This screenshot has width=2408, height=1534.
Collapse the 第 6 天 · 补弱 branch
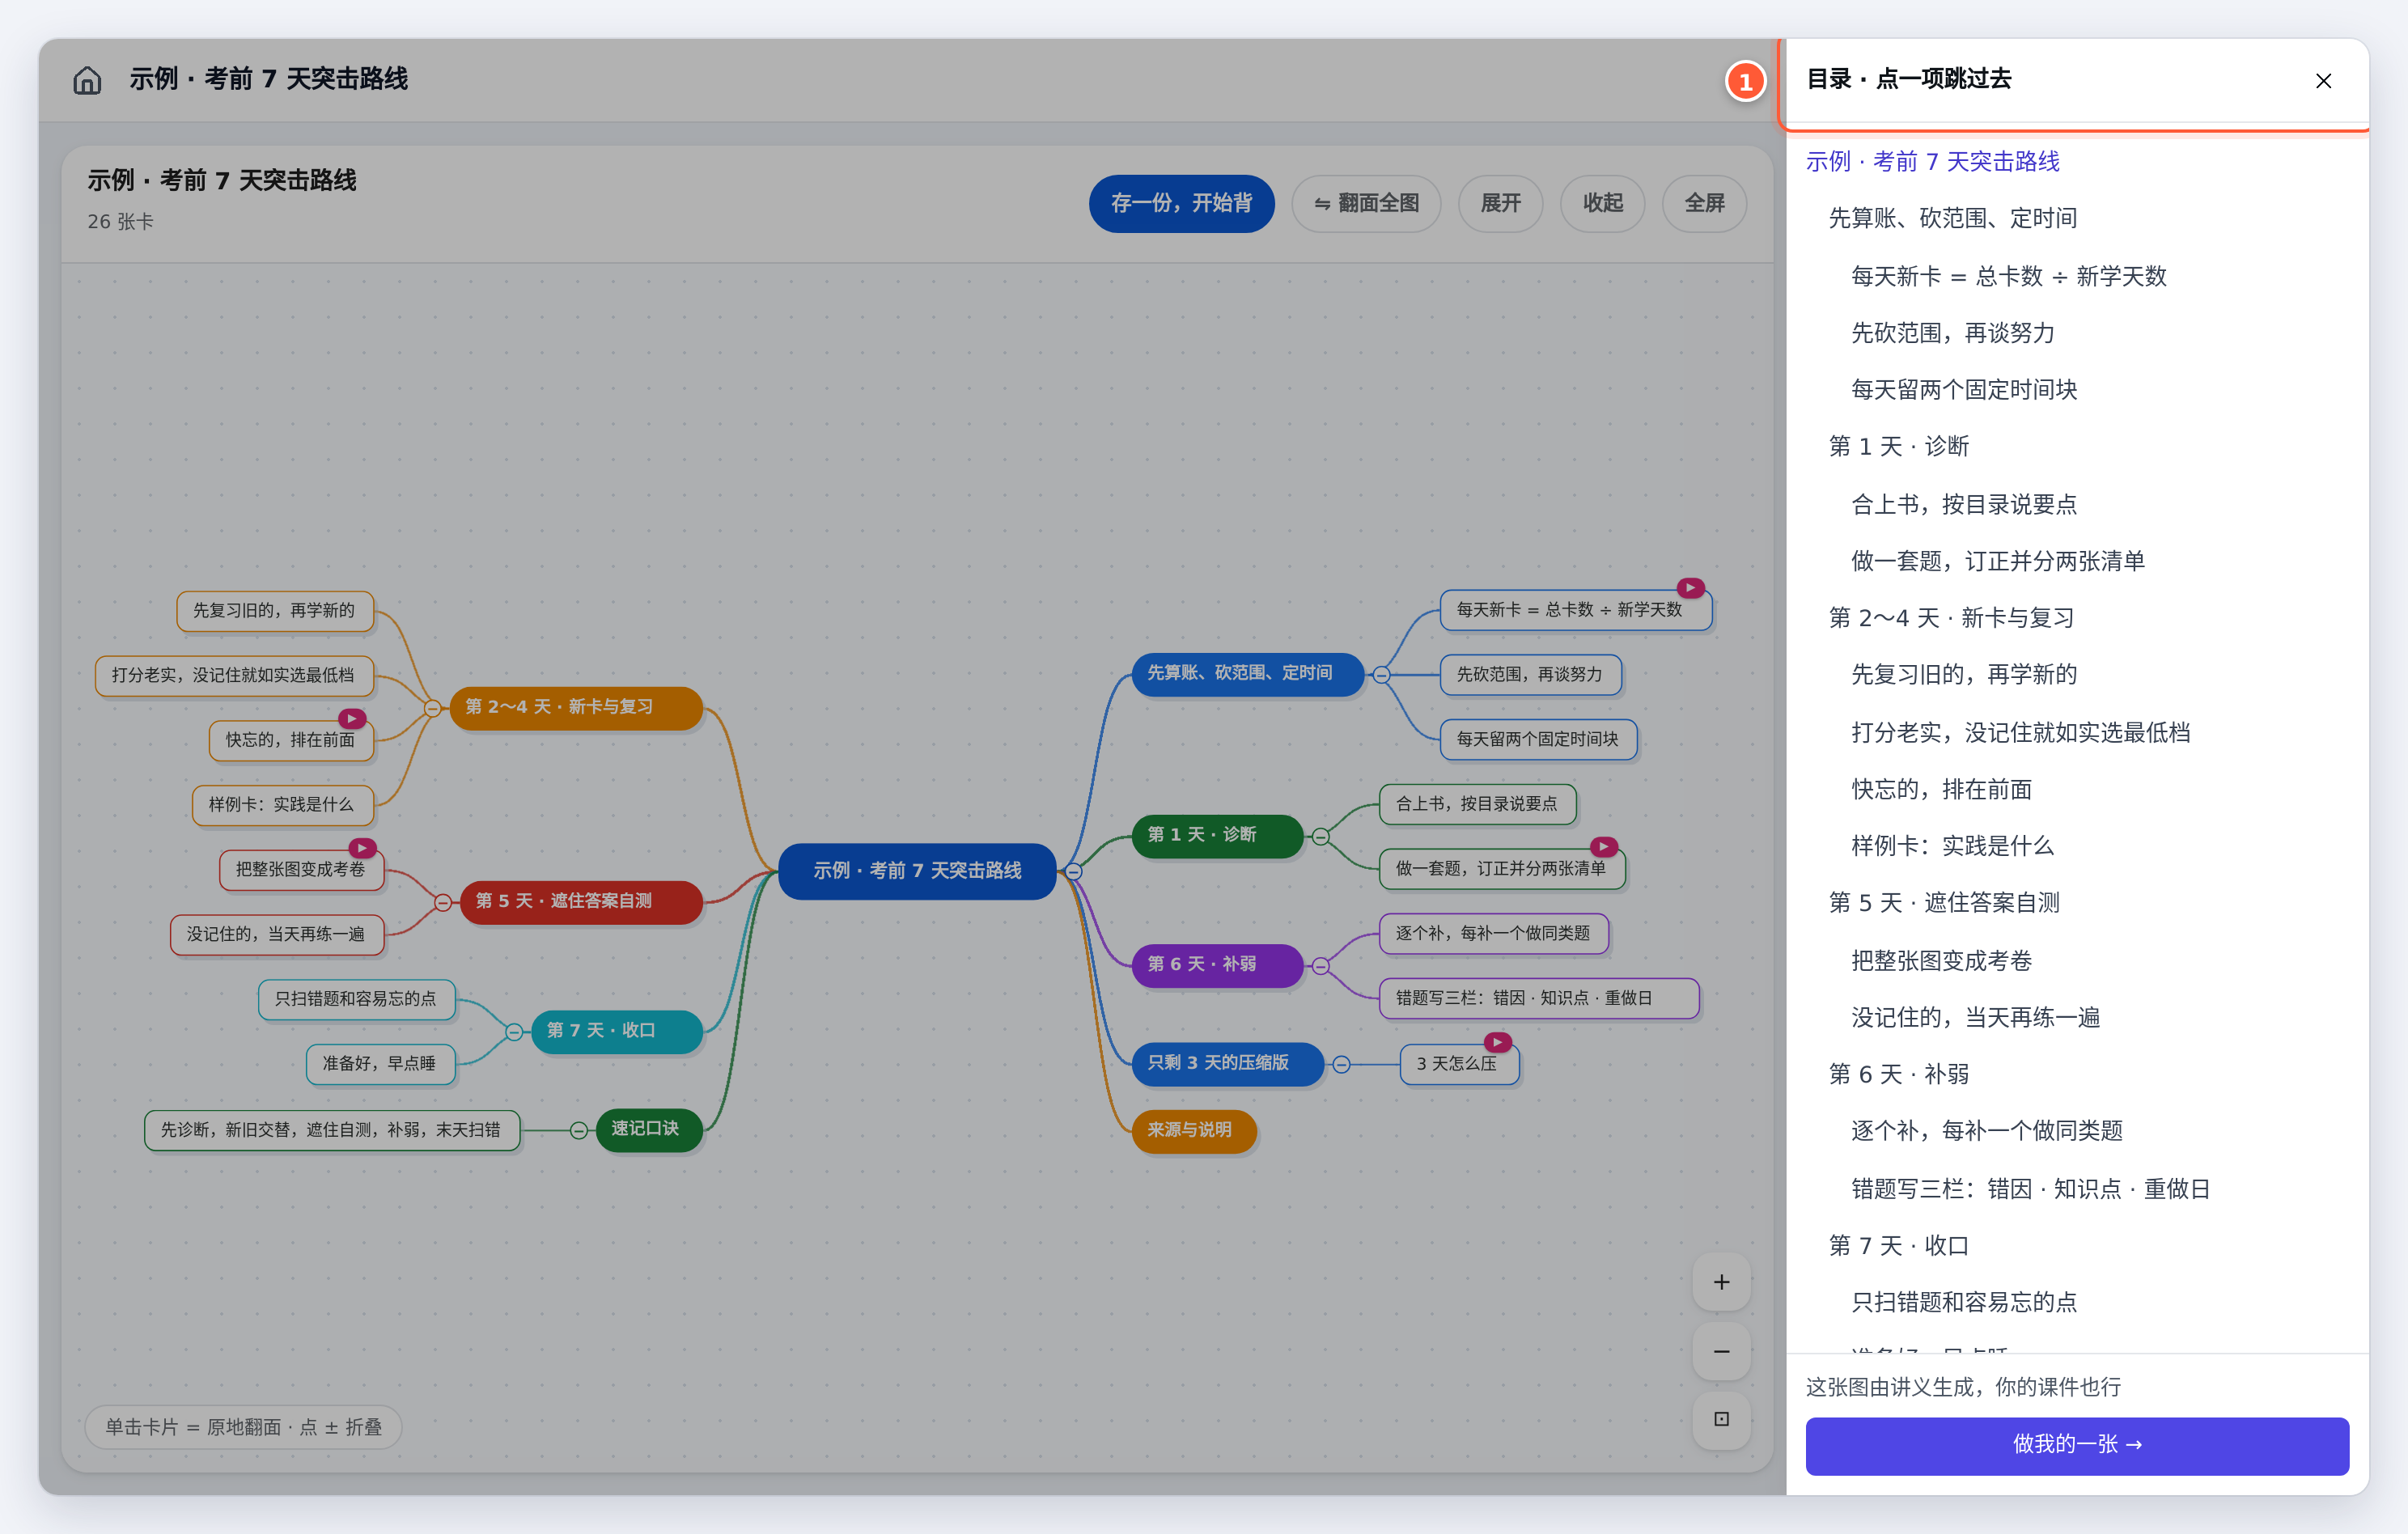pos(1320,966)
